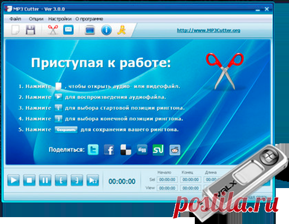Click the yellow figure icon in toolbar
289x224 pixels.
[x=122, y=30]
